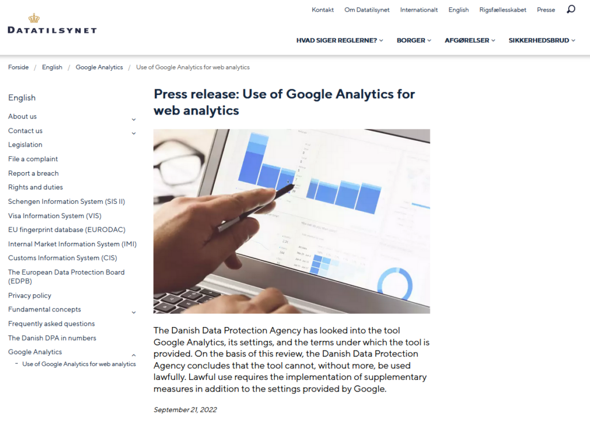
Task: Expand the About us sidebar section
Action: [134, 119]
